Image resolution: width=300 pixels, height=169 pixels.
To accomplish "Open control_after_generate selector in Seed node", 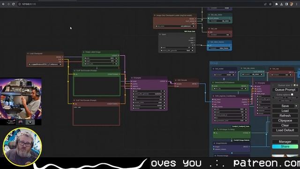I will click(177, 51).
